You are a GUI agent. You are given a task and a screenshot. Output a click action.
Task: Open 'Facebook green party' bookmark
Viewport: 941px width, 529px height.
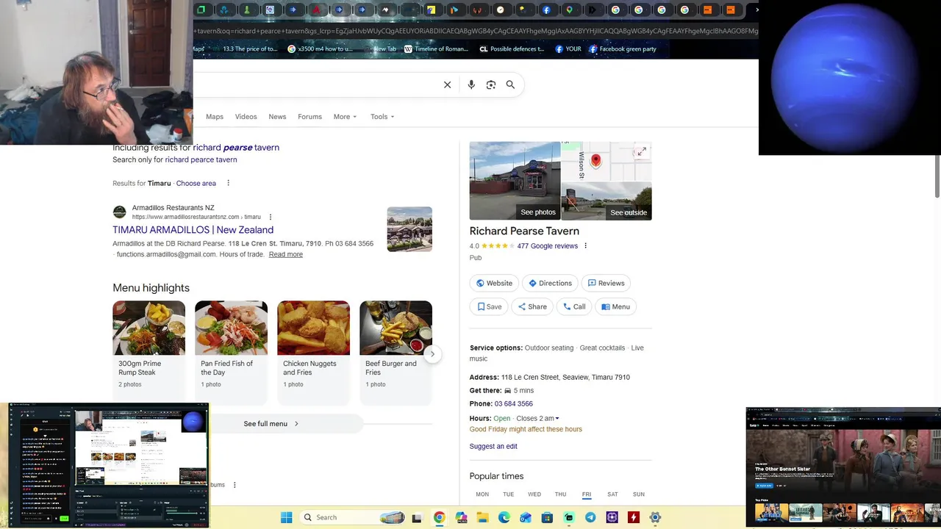(x=623, y=49)
